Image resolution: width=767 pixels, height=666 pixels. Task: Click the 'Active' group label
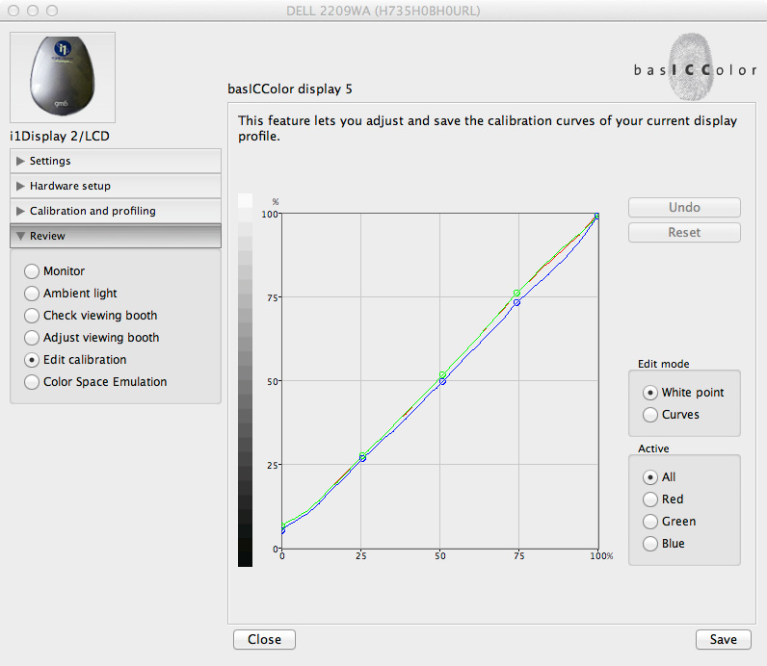pos(653,448)
